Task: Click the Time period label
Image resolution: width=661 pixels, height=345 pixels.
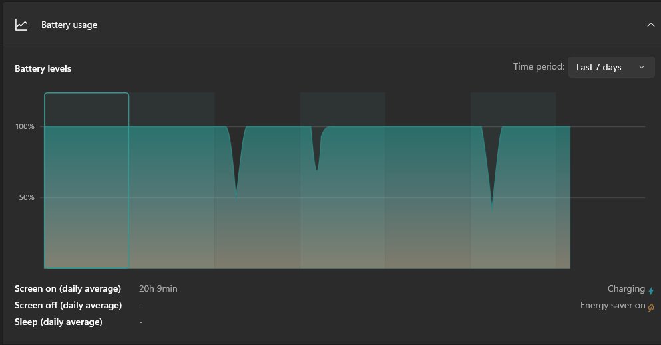Action: coord(539,66)
